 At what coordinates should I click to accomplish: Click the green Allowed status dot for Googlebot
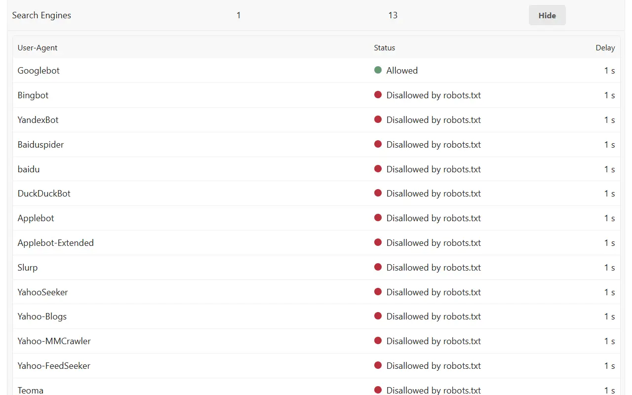coord(378,70)
